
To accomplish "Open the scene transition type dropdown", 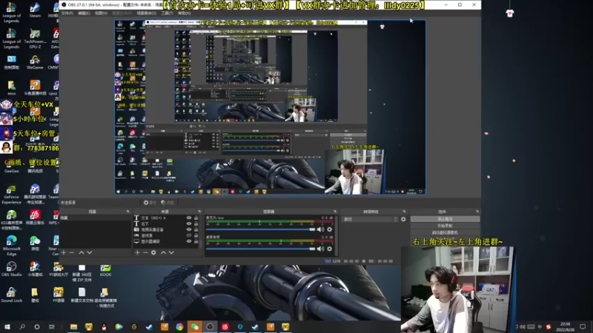I will (x=370, y=219).
